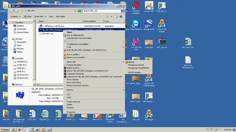The image size is (236, 132).
Task: Toggle the Explorer preview pane icon
Action: 116,16
